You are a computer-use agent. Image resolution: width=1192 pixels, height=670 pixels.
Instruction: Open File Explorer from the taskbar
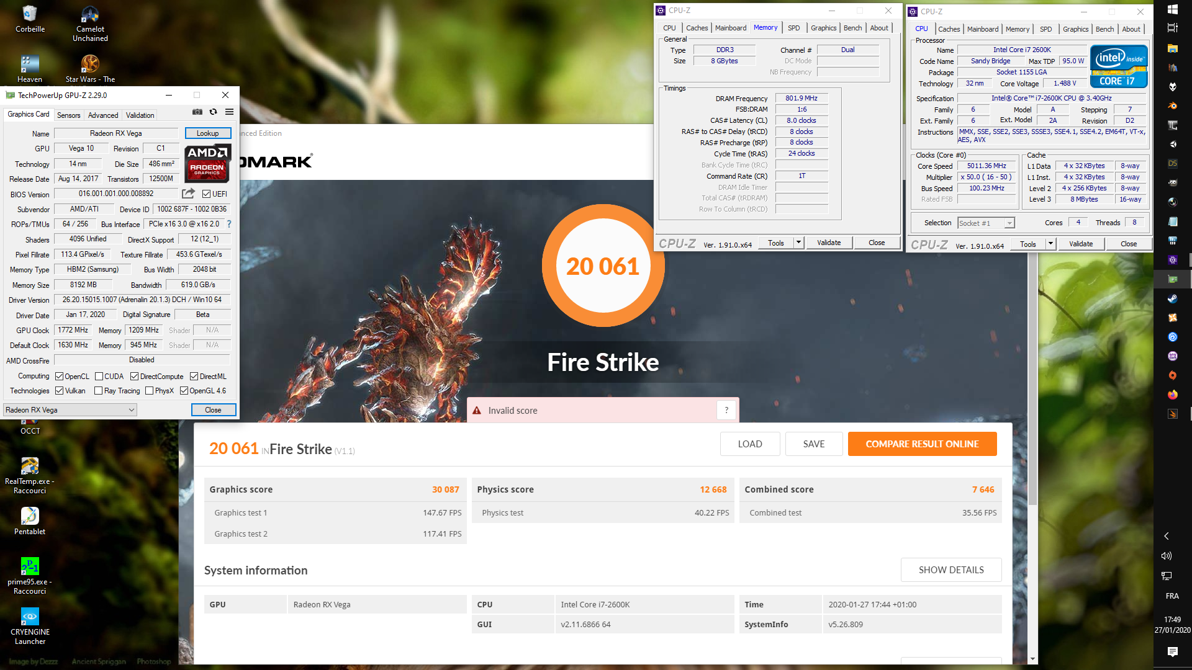[1173, 48]
